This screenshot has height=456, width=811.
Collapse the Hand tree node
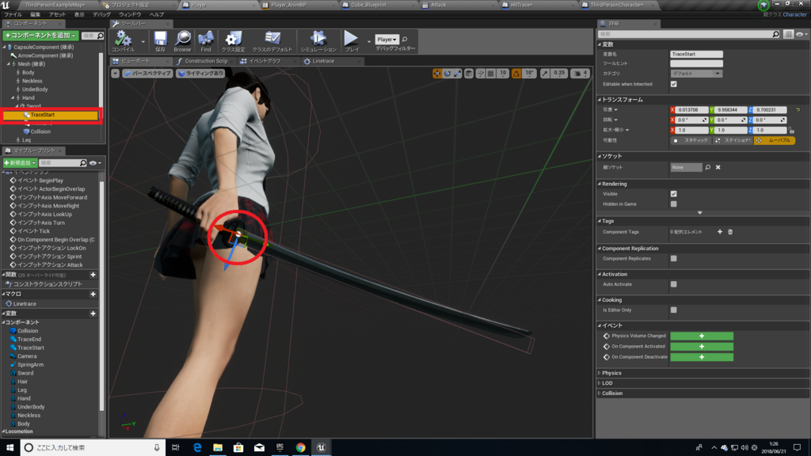click(13, 97)
